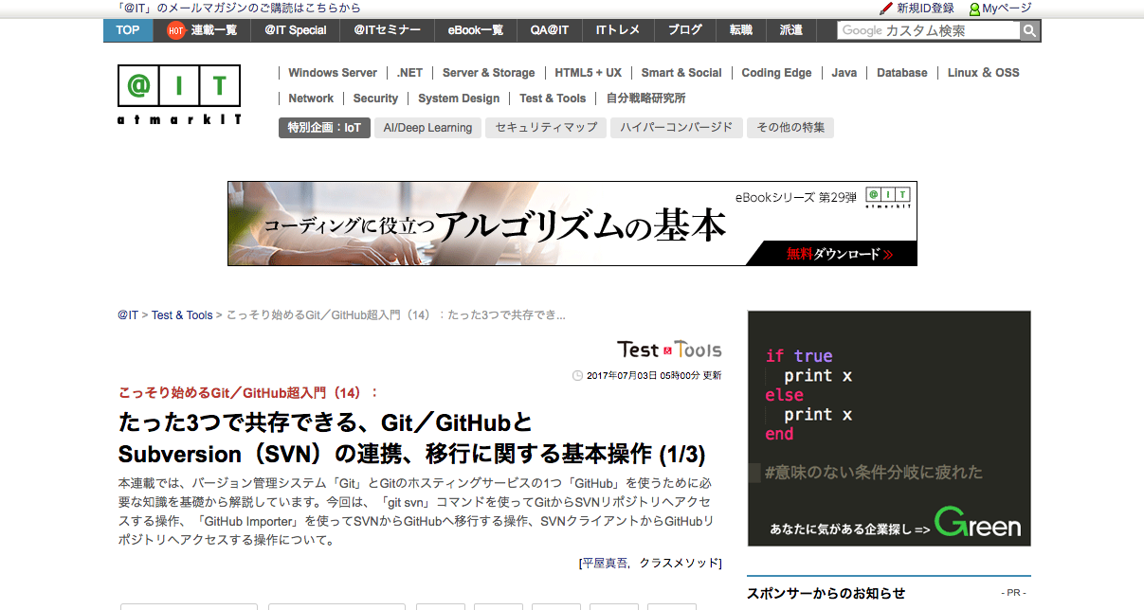The image size is (1144, 610).
Task: Click the Google カスタム検索 input field
Action: tap(928, 30)
